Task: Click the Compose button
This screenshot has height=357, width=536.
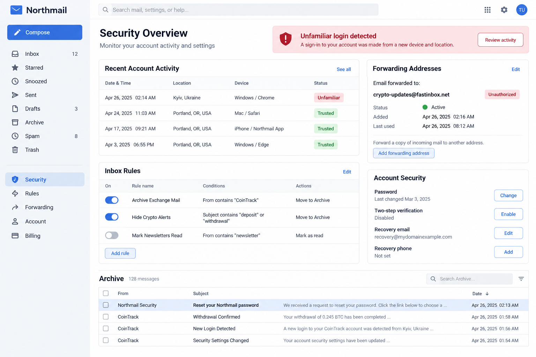Action: (x=45, y=32)
